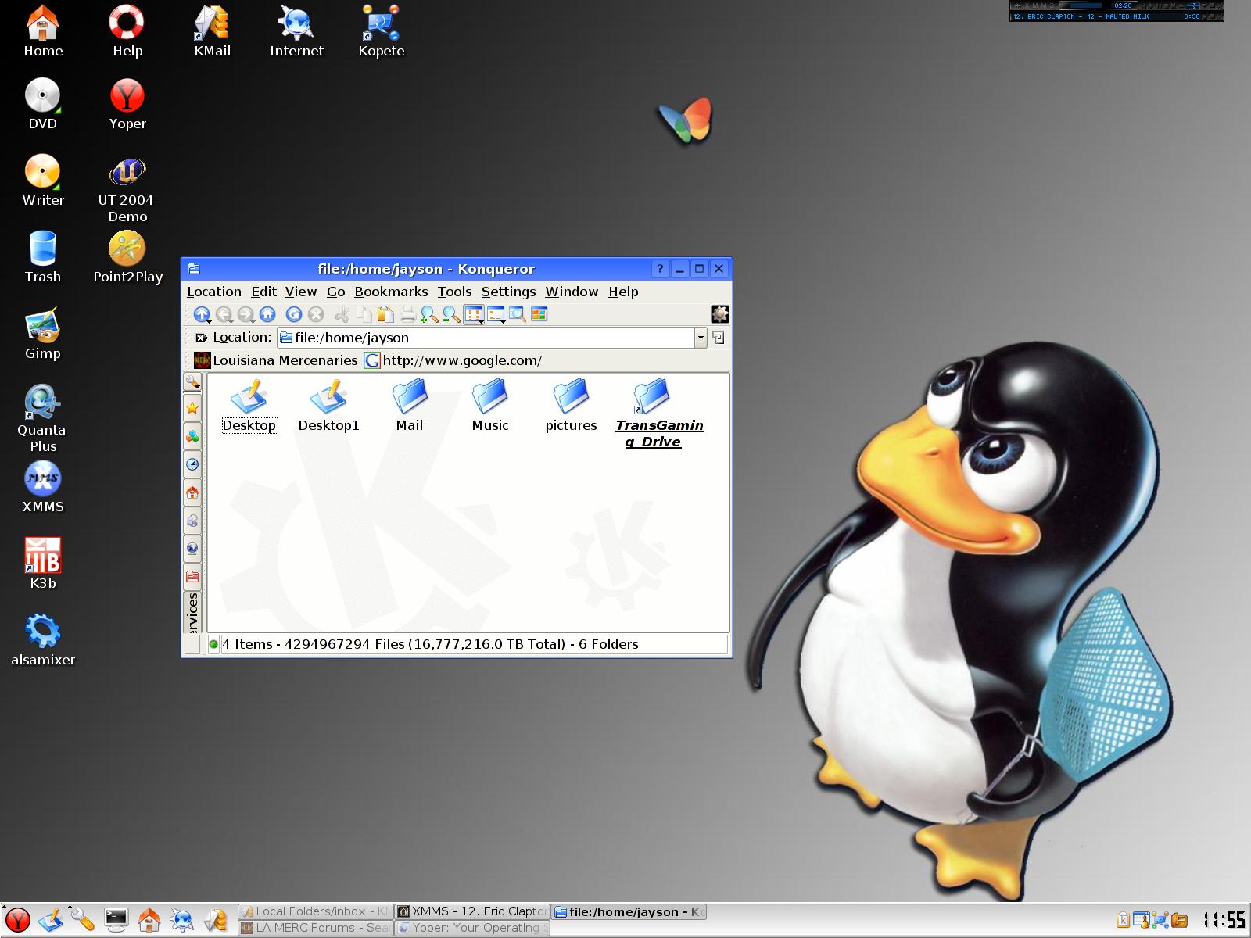Viewport: 1251px width, 938px height.
Task: Select the Desktop folder in file view
Action: coord(249,406)
